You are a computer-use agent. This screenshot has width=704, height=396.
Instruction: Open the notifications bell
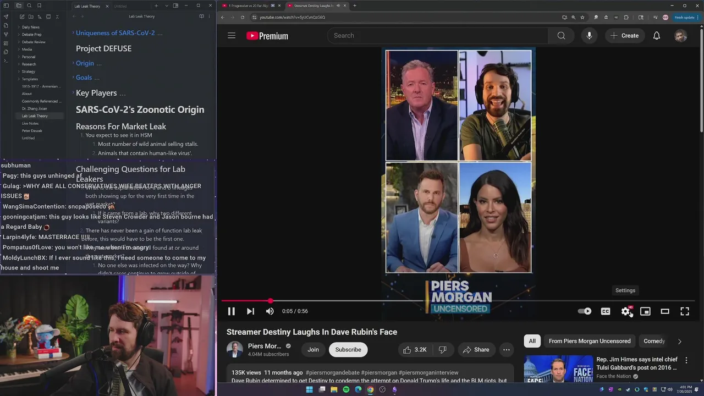(657, 36)
